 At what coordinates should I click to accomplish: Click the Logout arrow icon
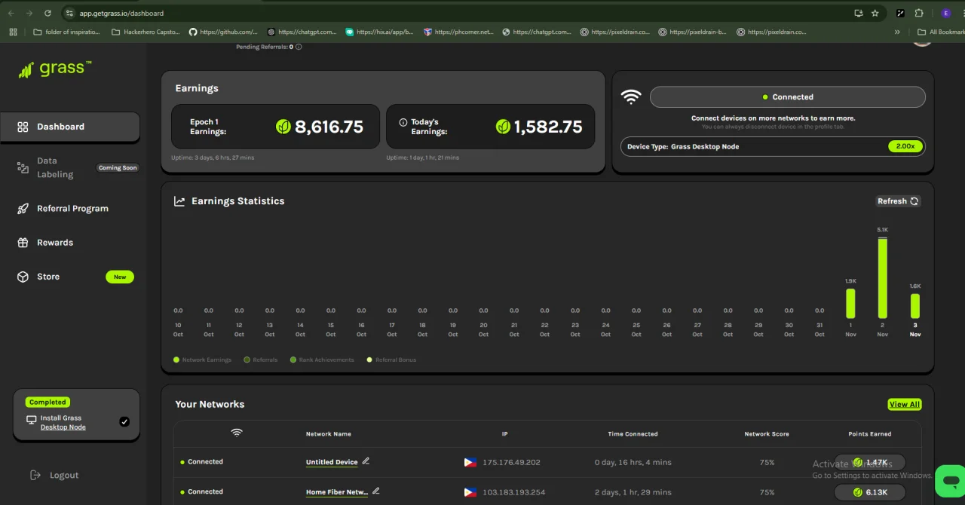click(x=35, y=475)
